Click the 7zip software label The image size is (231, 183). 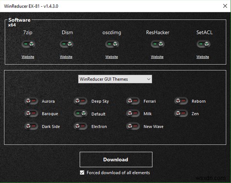(28, 33)
